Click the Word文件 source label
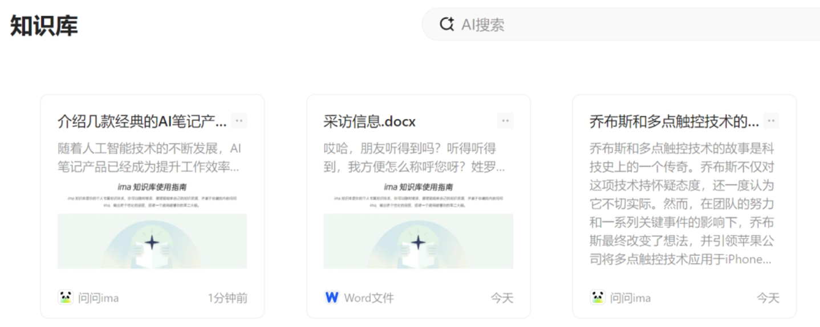The height and width of the screenshot is (327, 820). pyautogui.click(x=369, y=298)
